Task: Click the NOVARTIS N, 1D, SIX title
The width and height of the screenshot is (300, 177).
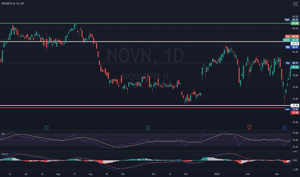Action: pyautogui.click(x=13, y=4)
